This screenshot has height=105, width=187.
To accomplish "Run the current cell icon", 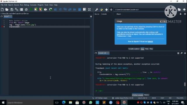I will [x=36, y=9].
